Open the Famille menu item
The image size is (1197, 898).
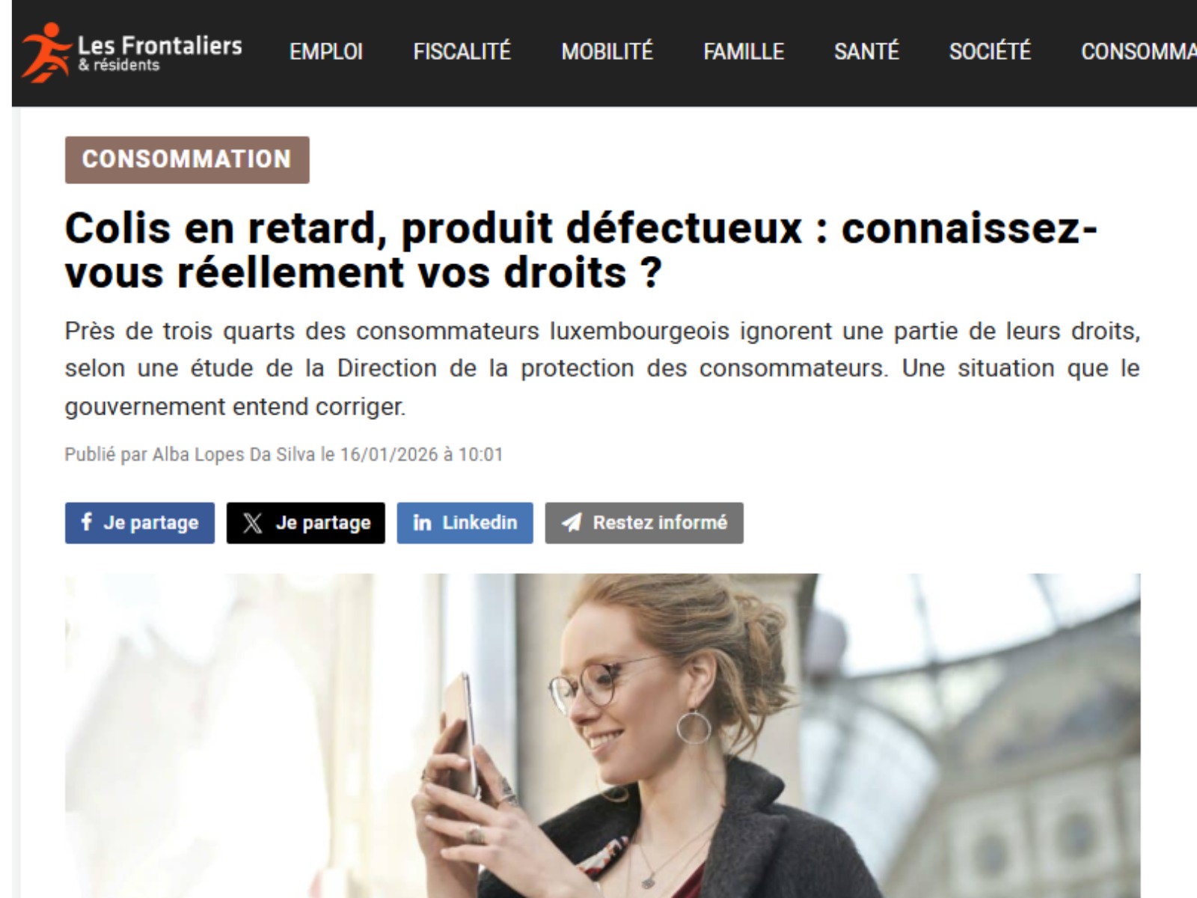click(744, 52)
